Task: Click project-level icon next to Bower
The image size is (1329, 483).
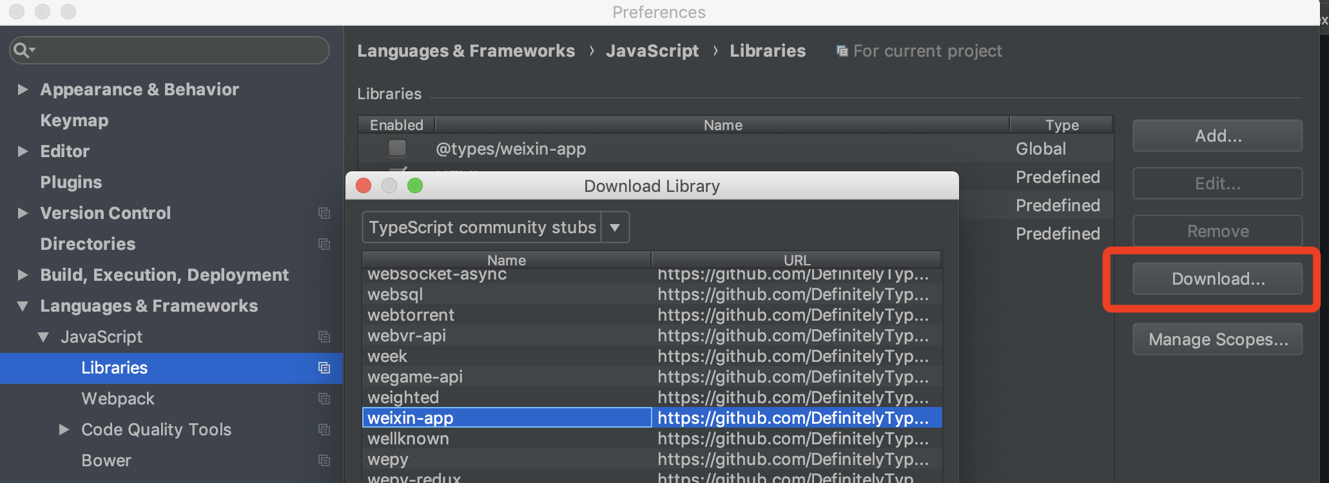Action: pyautogui.click(x=324, y=460)
